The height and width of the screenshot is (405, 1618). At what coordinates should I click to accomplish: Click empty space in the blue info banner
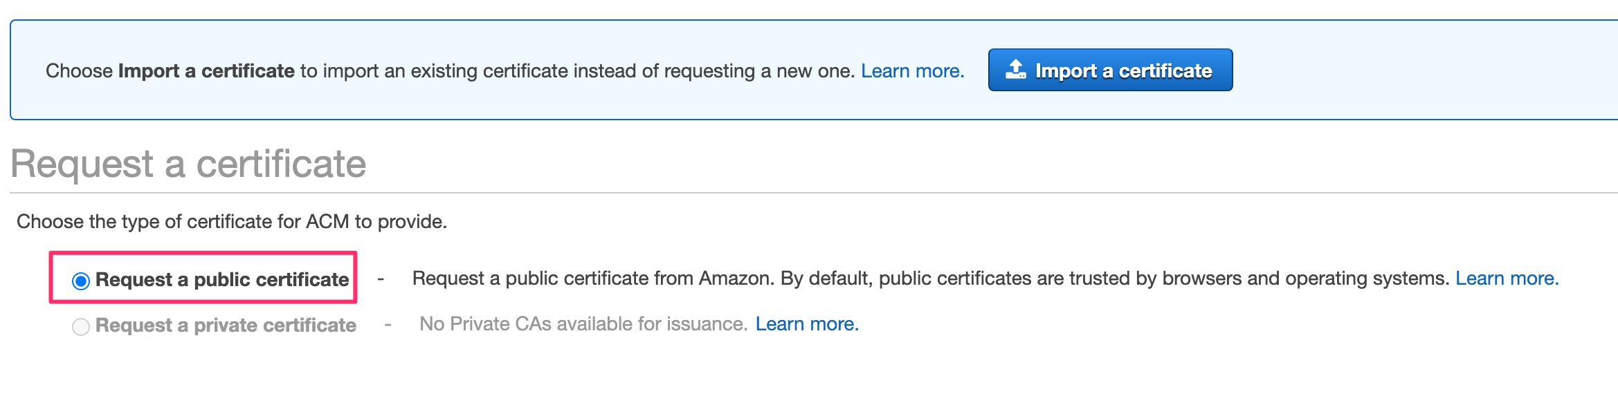coord(1419,70)
